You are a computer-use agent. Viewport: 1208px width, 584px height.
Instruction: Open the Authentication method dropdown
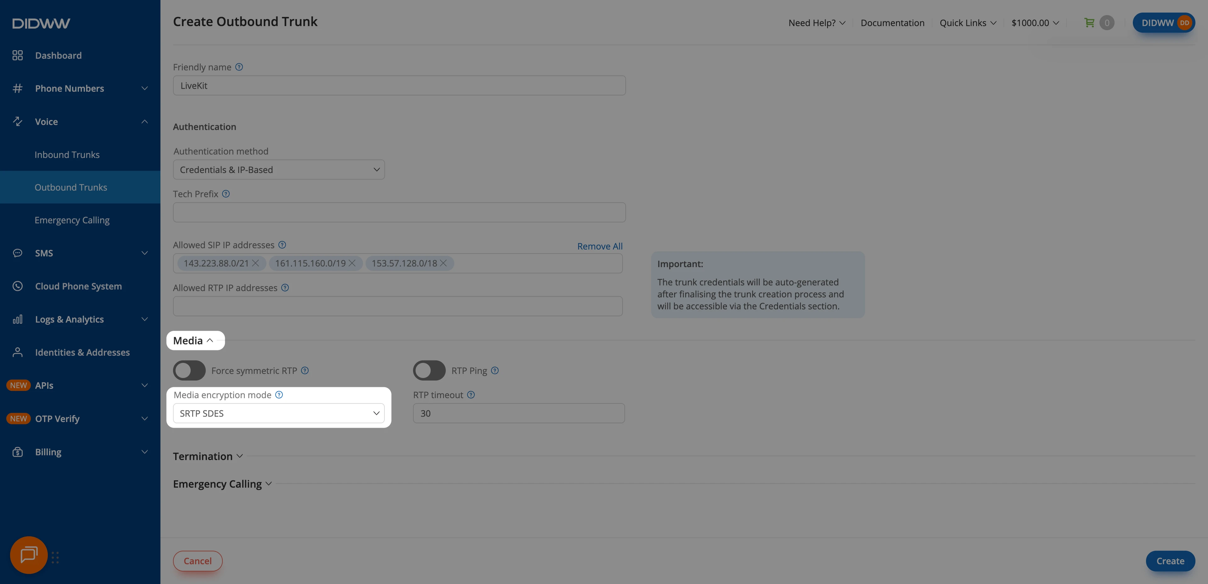point(279,170)
